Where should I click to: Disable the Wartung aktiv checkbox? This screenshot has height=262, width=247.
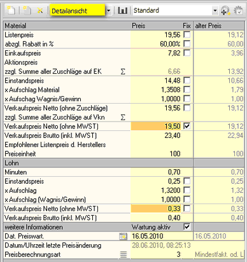[x=187, y=227]
